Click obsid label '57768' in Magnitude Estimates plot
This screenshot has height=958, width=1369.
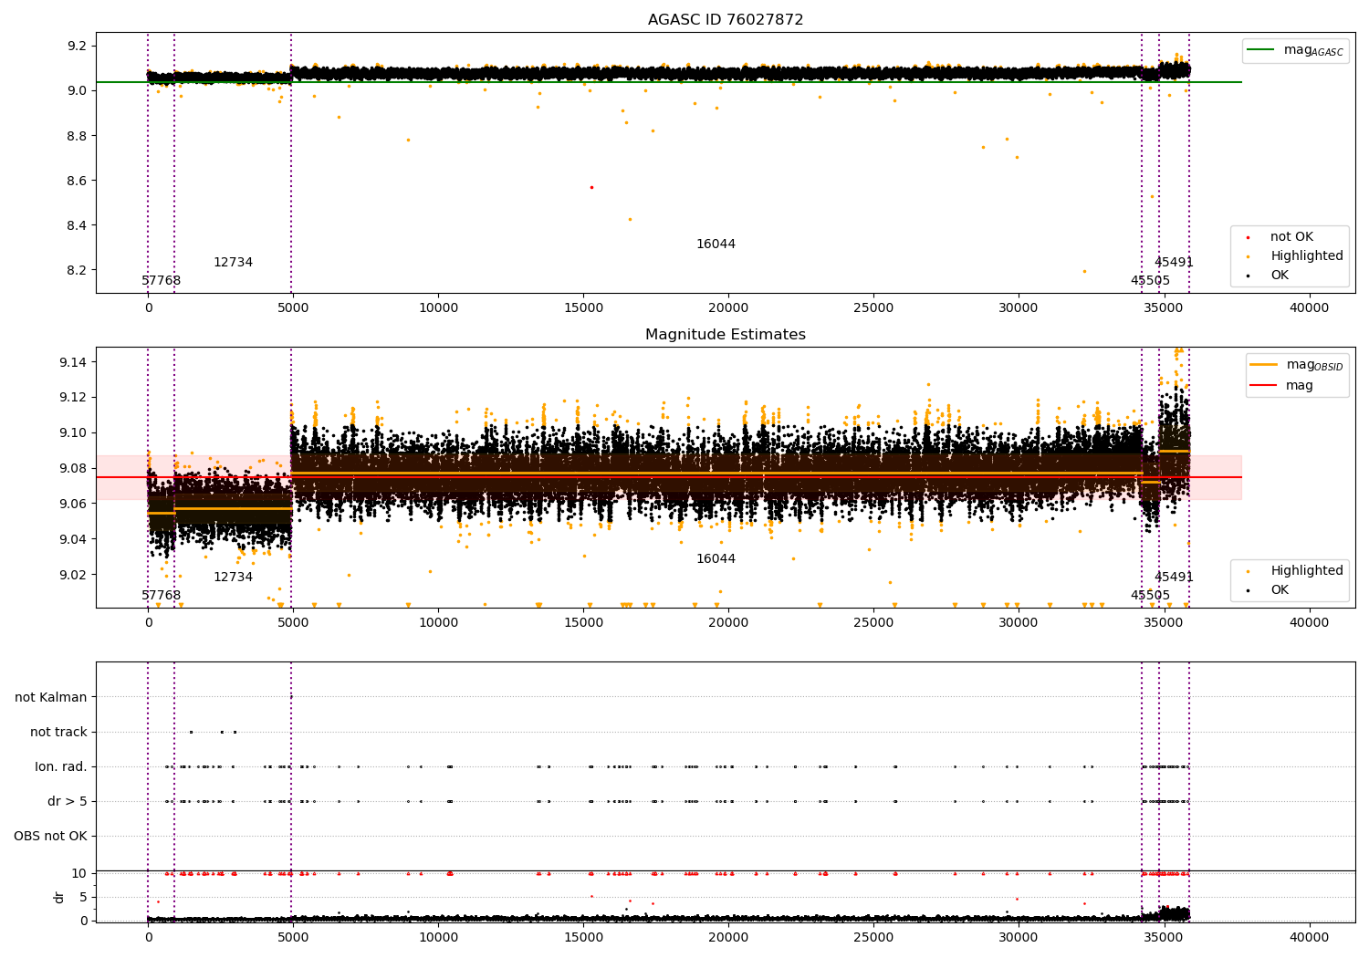tap(161, 596)
